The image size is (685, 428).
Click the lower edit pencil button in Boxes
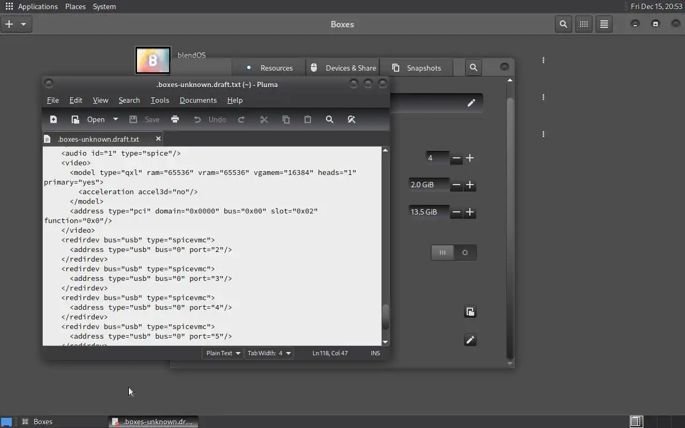click(x=470, y=340)
